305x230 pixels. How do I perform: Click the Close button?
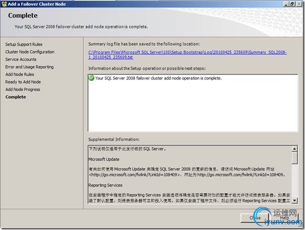coord(255,218)
